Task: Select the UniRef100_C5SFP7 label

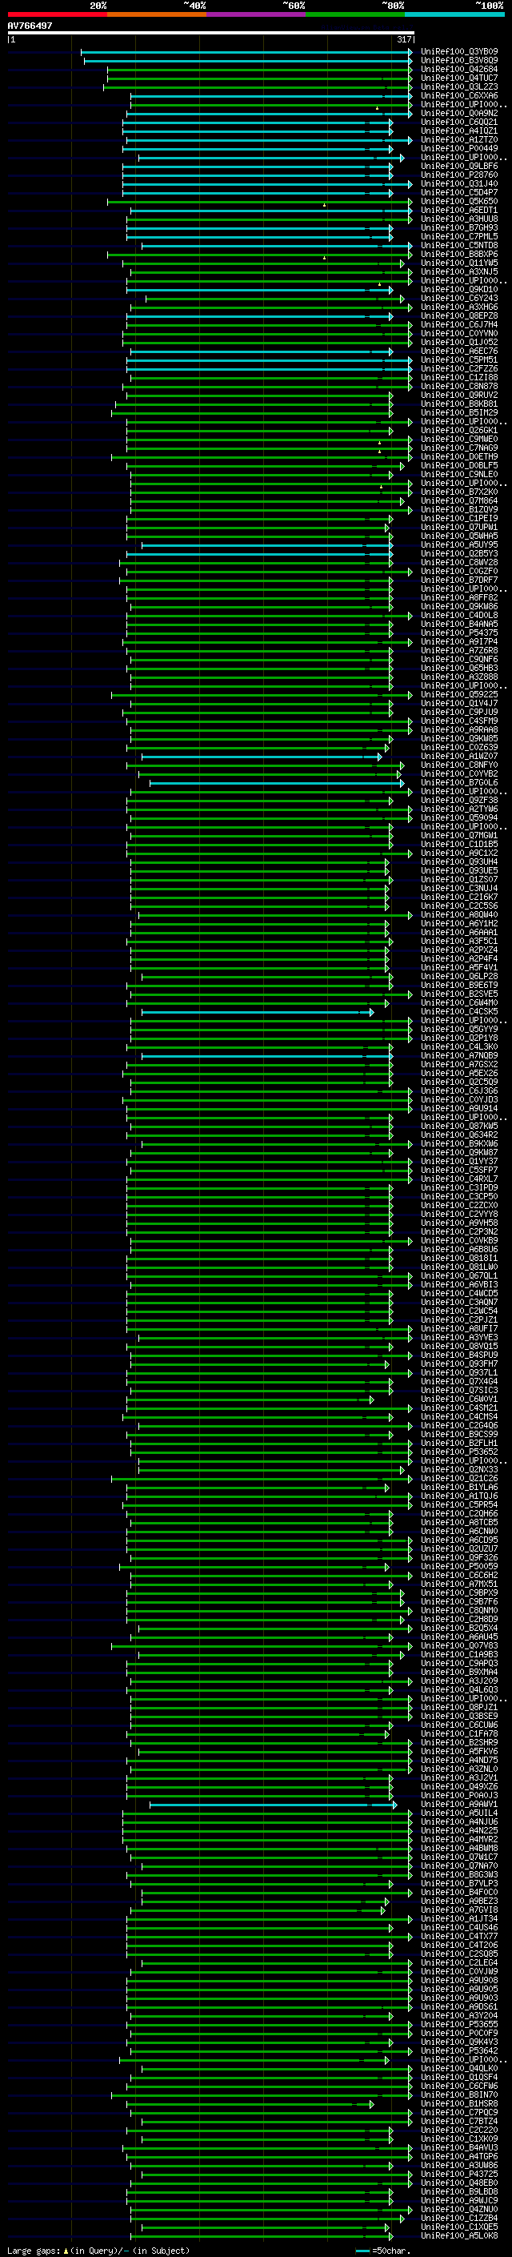Action: (459, 1171)
